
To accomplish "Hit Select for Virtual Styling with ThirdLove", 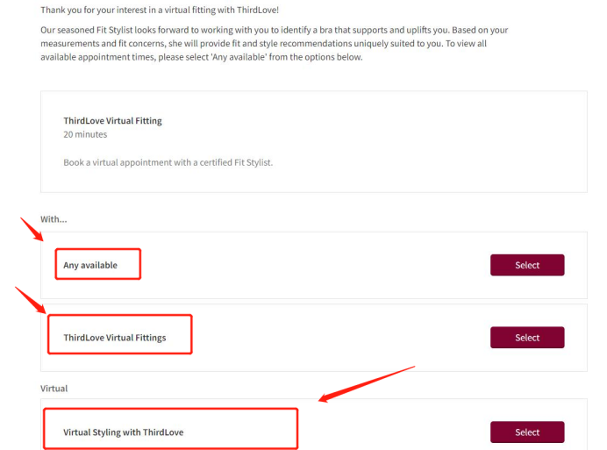I will 527,432.
